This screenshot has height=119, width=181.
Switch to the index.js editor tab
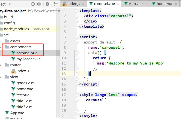73,4
